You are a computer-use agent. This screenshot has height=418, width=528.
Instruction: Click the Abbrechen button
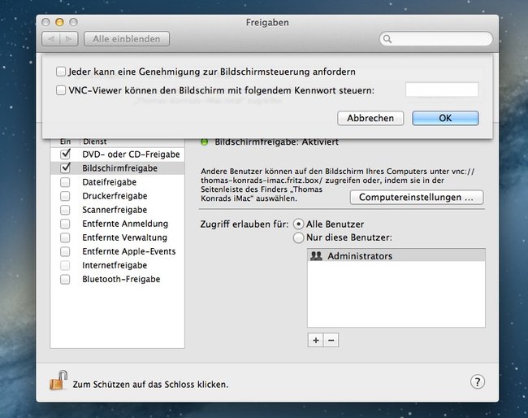pyautogui.click(x=370, y=118)
